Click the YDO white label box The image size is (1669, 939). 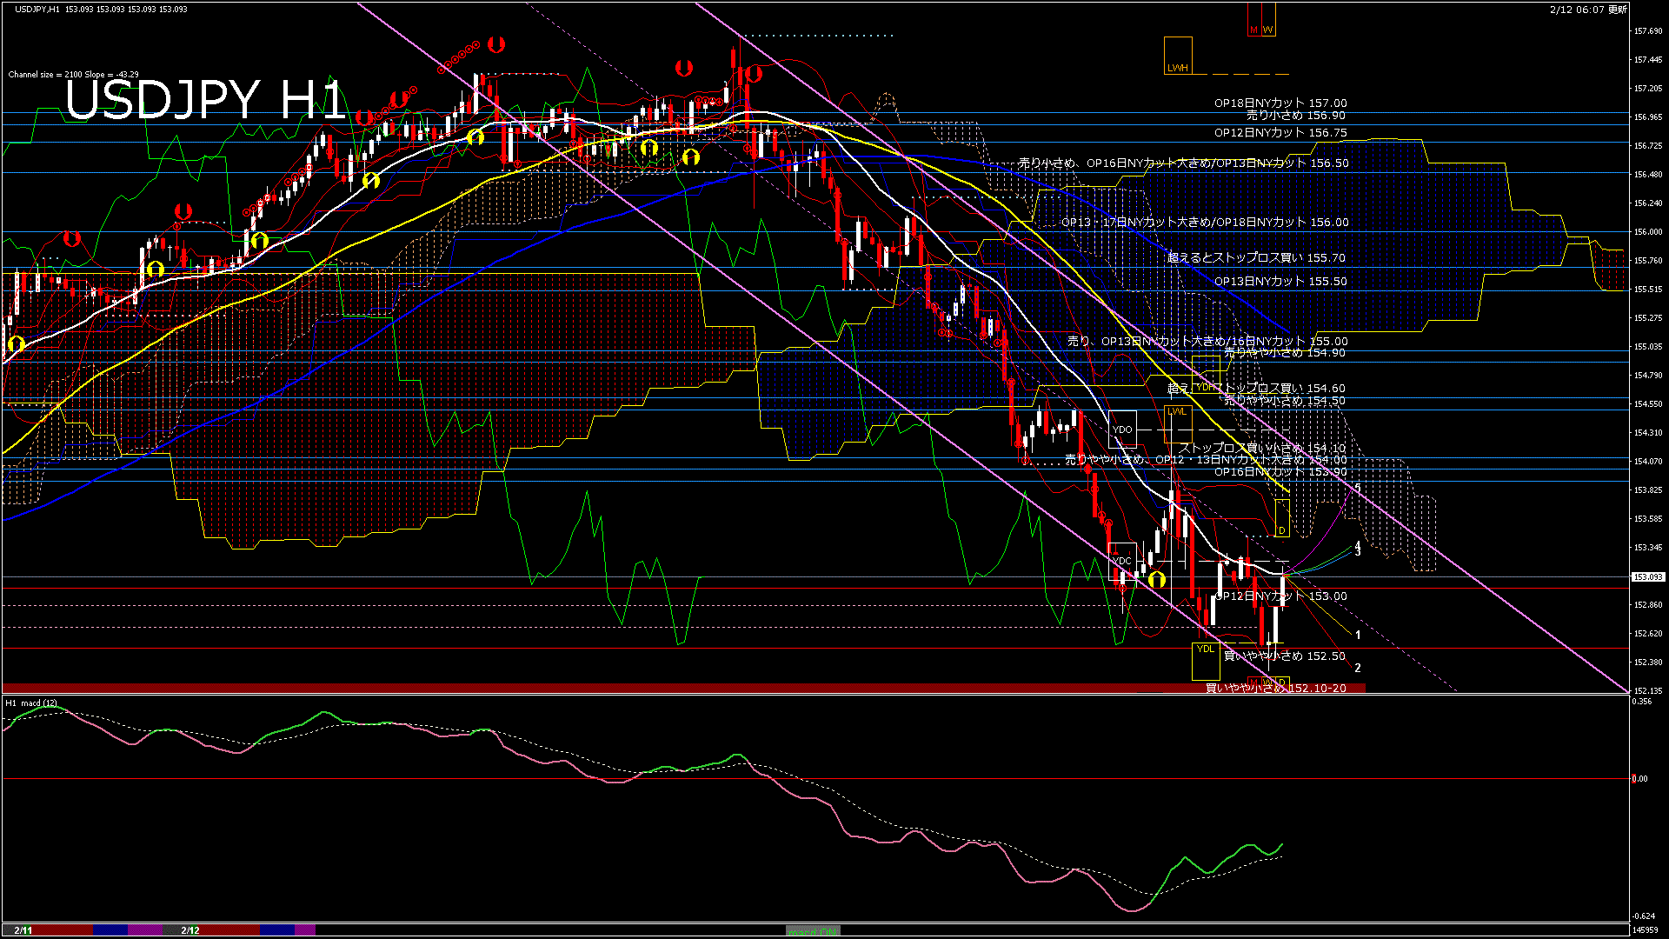coord(1122,430)
